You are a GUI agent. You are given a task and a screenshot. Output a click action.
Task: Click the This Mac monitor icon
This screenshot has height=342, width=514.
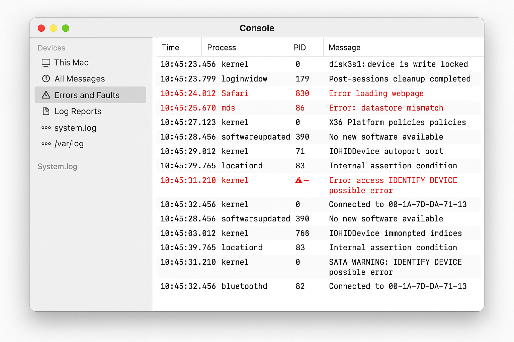click(x=46, y=63)
